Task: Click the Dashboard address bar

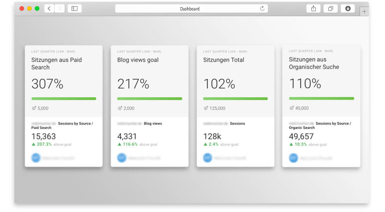Action: pos(190,8)
